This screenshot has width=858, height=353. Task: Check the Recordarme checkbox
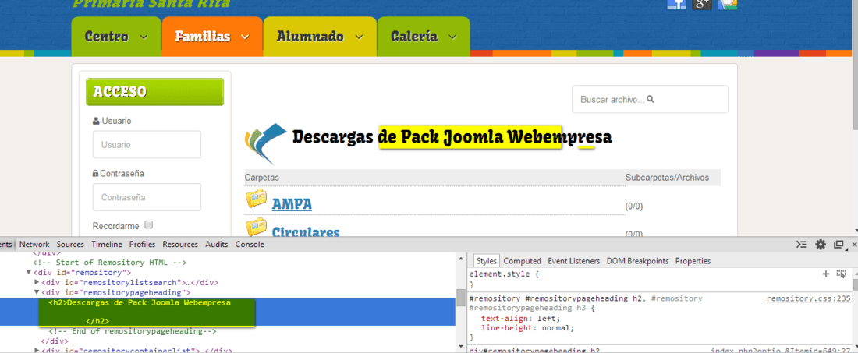pos(149,224)
